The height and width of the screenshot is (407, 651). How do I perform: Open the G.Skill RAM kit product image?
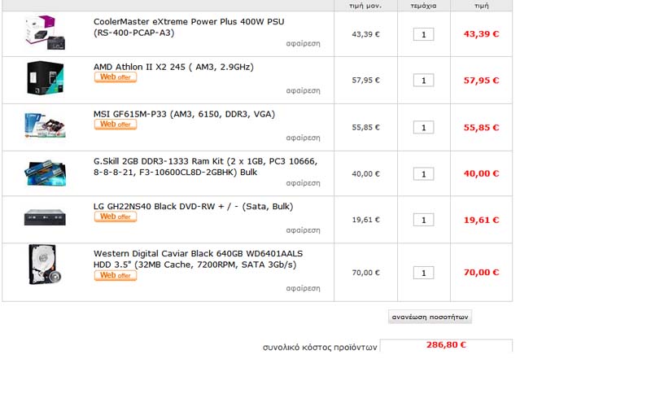[45, 173]
